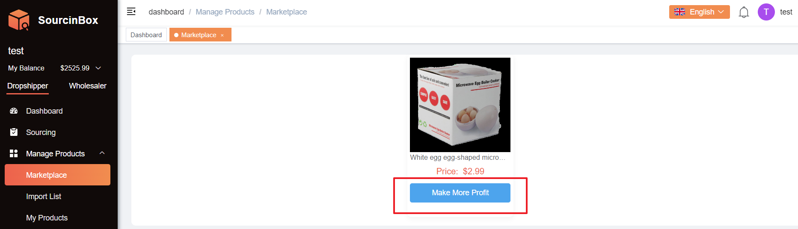Viewport: 798px width, 229px height.
Task: Click the Manage Products grid icon
Action: (14, 154)
